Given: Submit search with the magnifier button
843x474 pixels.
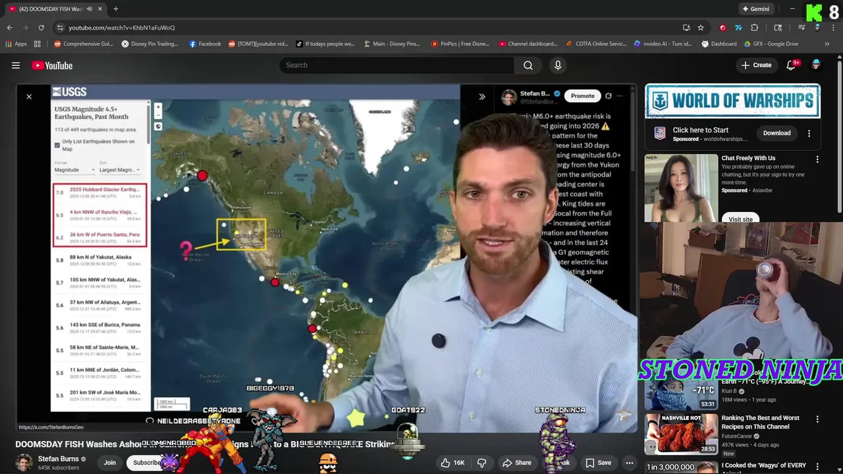Looking at the screenshot, I should (528, 65).
